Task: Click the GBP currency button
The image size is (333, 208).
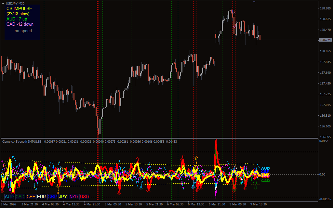Action: [x=52, y=197]
